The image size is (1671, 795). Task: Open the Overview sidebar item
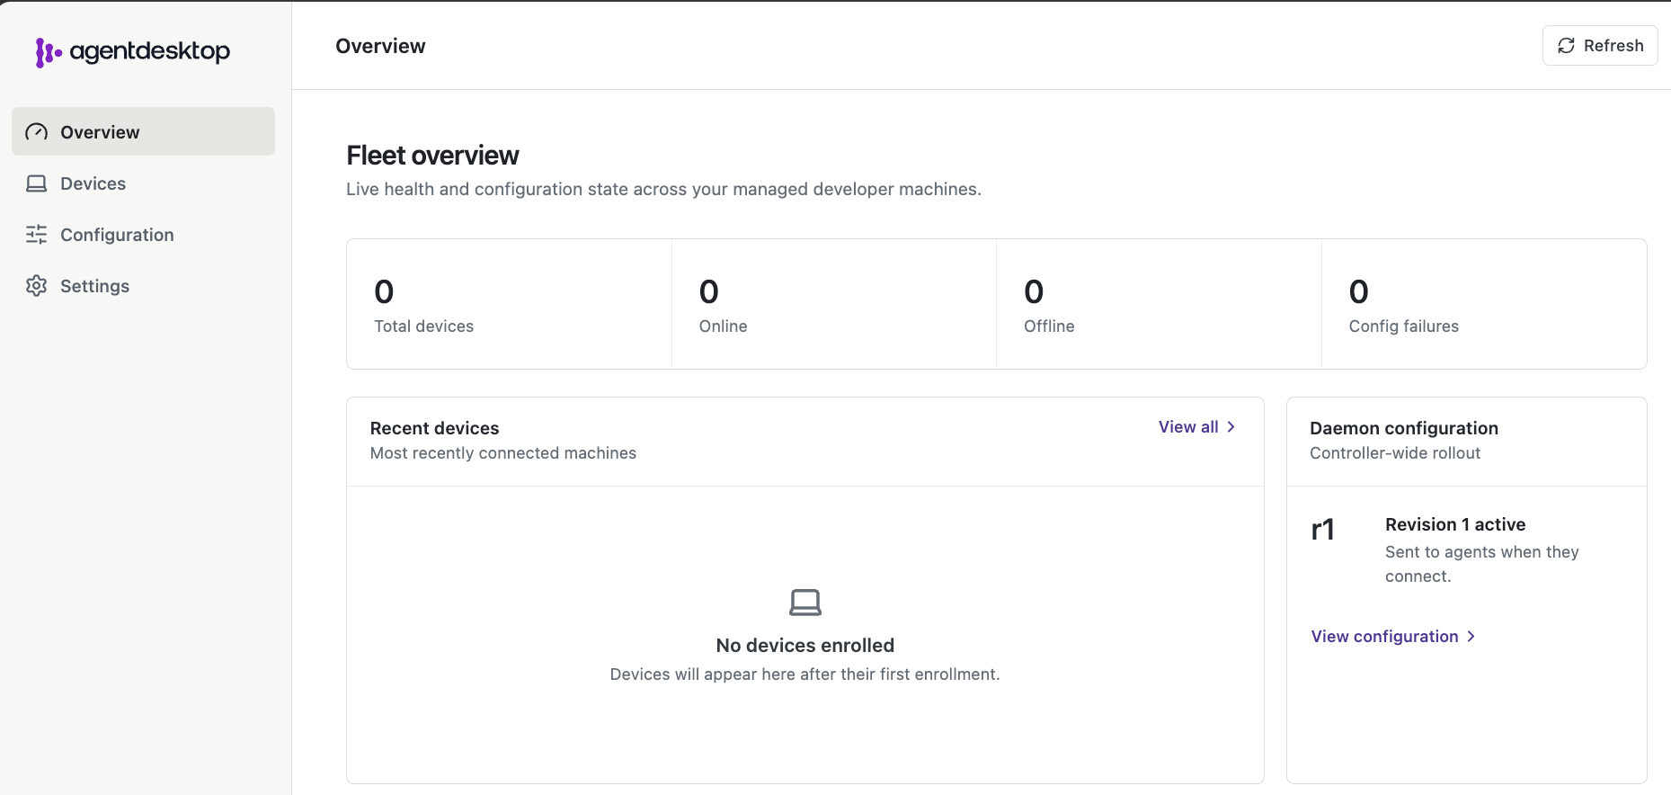pyautogui.click(x=143, y=131)
